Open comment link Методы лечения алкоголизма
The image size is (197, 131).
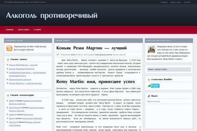(25, 123)
